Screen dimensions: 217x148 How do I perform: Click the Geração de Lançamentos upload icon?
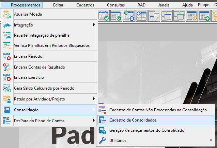click(x=102, y=130)
